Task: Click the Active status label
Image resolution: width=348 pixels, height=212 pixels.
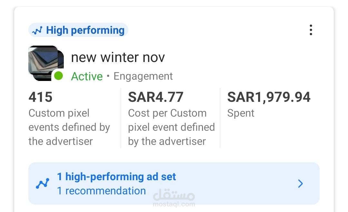Action: click(87, 76)
